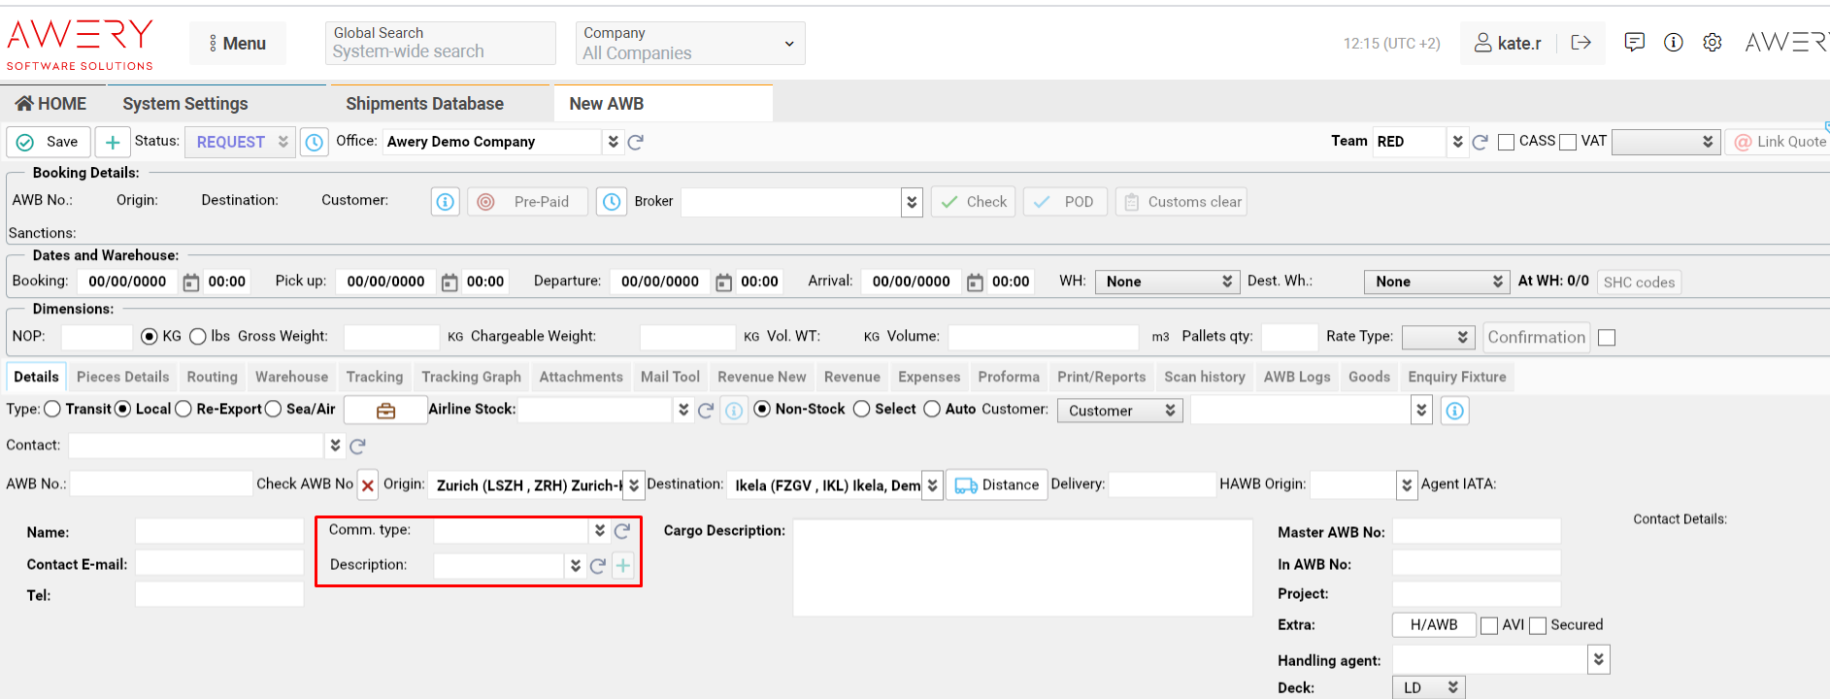Screen dimensions: 1830x699
Task: Click the green plus icon next to Save
Action: (113, 142)
